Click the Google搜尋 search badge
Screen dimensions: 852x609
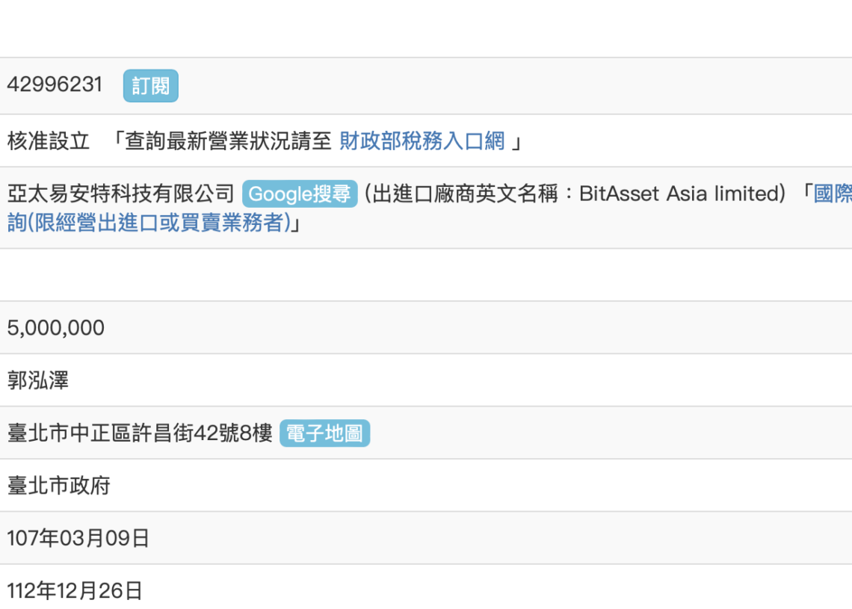(x=299, y=194)
